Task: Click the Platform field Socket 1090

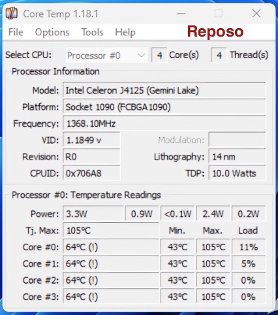Action: pyautogui.click(x=164, y=107)
